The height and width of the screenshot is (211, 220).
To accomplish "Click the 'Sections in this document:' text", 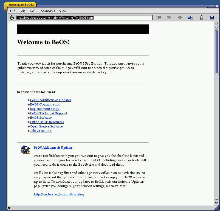I will (36, 92).
